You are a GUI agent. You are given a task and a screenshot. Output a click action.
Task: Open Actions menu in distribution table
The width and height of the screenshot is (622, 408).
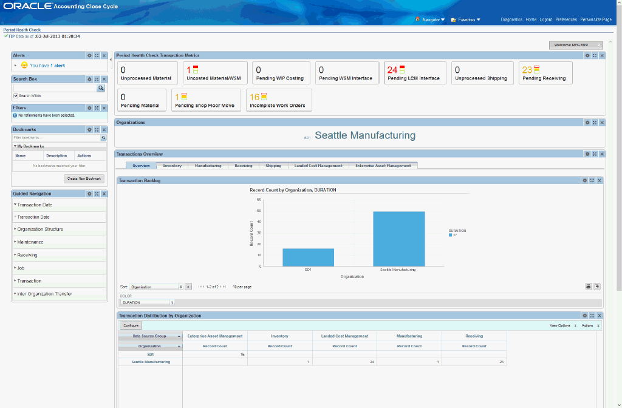click(590, 325)
